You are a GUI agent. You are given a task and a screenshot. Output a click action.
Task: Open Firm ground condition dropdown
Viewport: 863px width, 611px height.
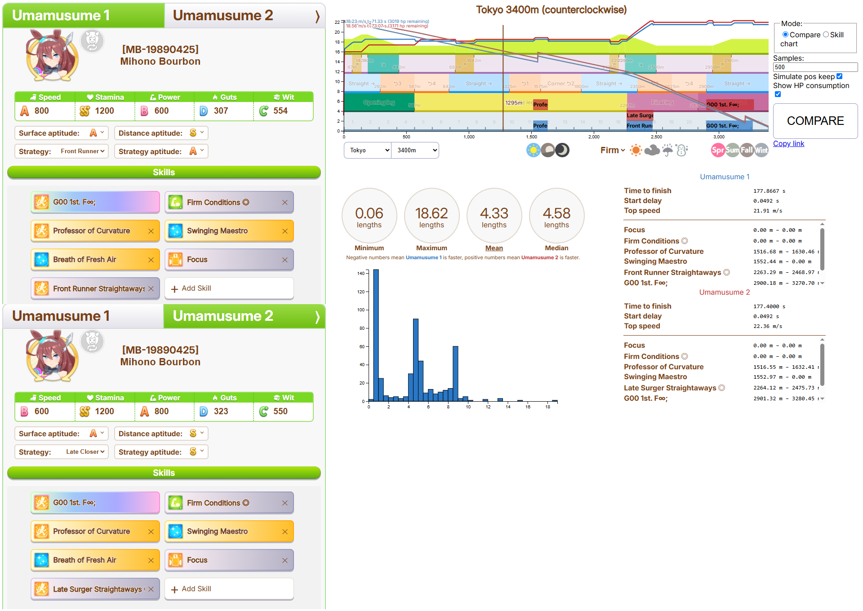click(612, 151)
